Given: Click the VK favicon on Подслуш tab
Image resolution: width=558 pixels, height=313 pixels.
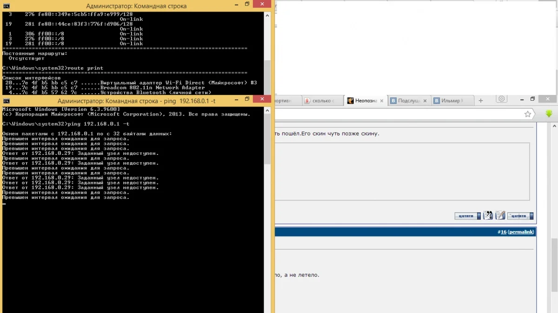Looking at the screenshot, I should coord(393,101).
